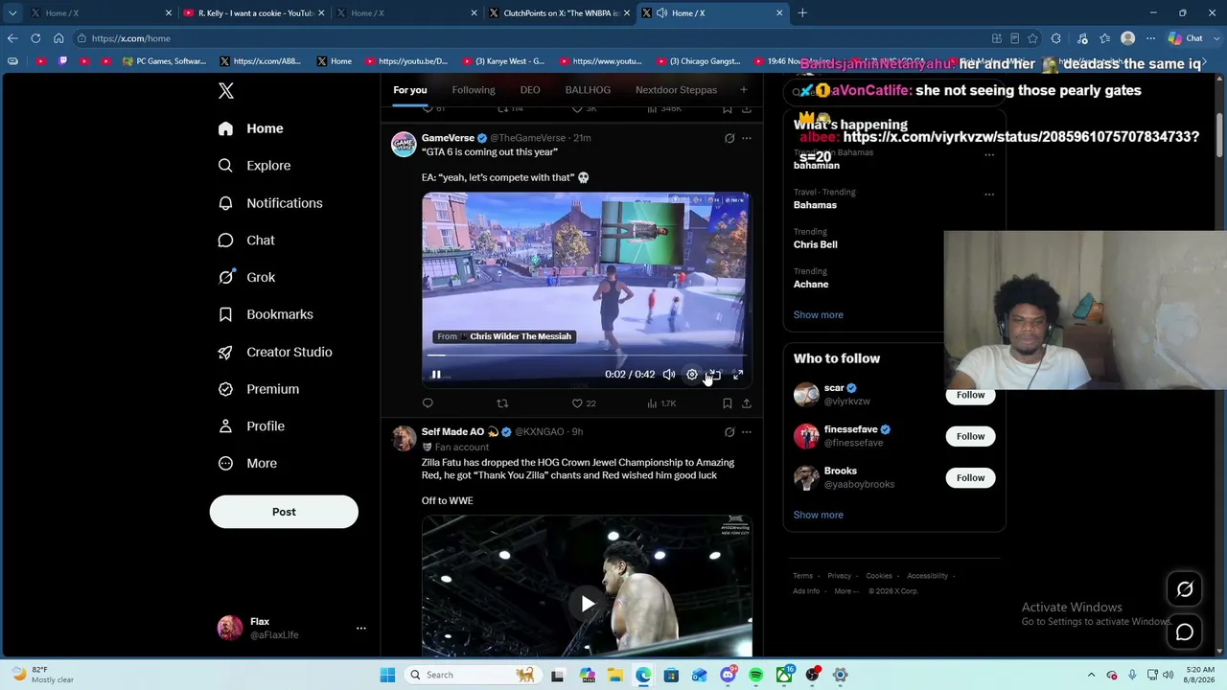This screenshot has height=690, width=1227.
Task: Open Chat from the sidebar
Action: coord(246,241)
